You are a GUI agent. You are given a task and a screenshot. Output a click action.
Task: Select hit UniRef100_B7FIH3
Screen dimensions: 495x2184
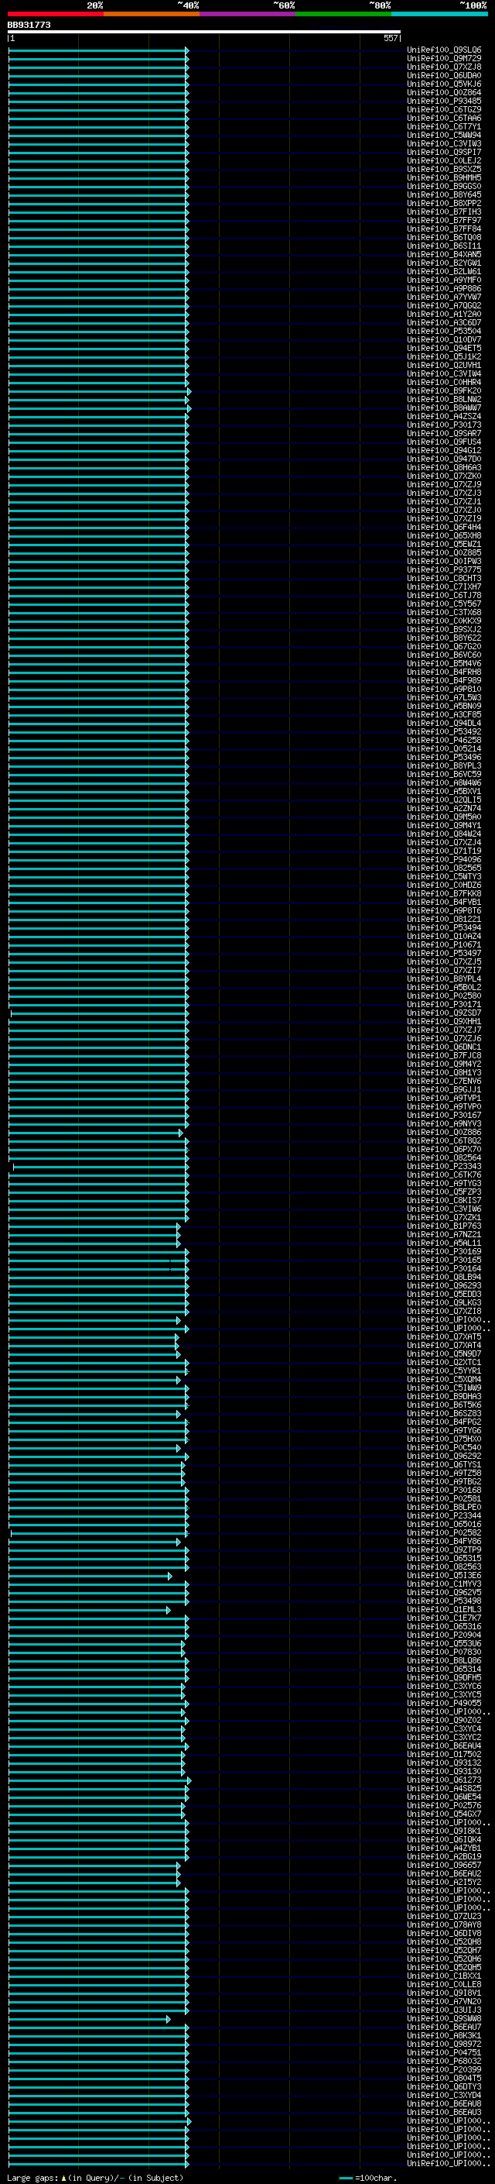click(444, 212)
